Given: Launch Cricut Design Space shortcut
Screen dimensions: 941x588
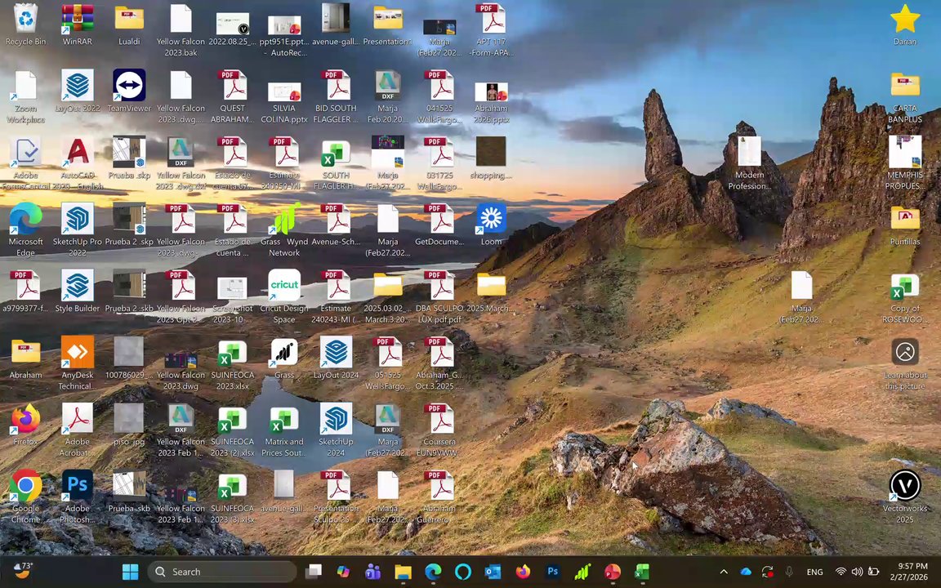Looking at the screenshot, I should [284, 296].
